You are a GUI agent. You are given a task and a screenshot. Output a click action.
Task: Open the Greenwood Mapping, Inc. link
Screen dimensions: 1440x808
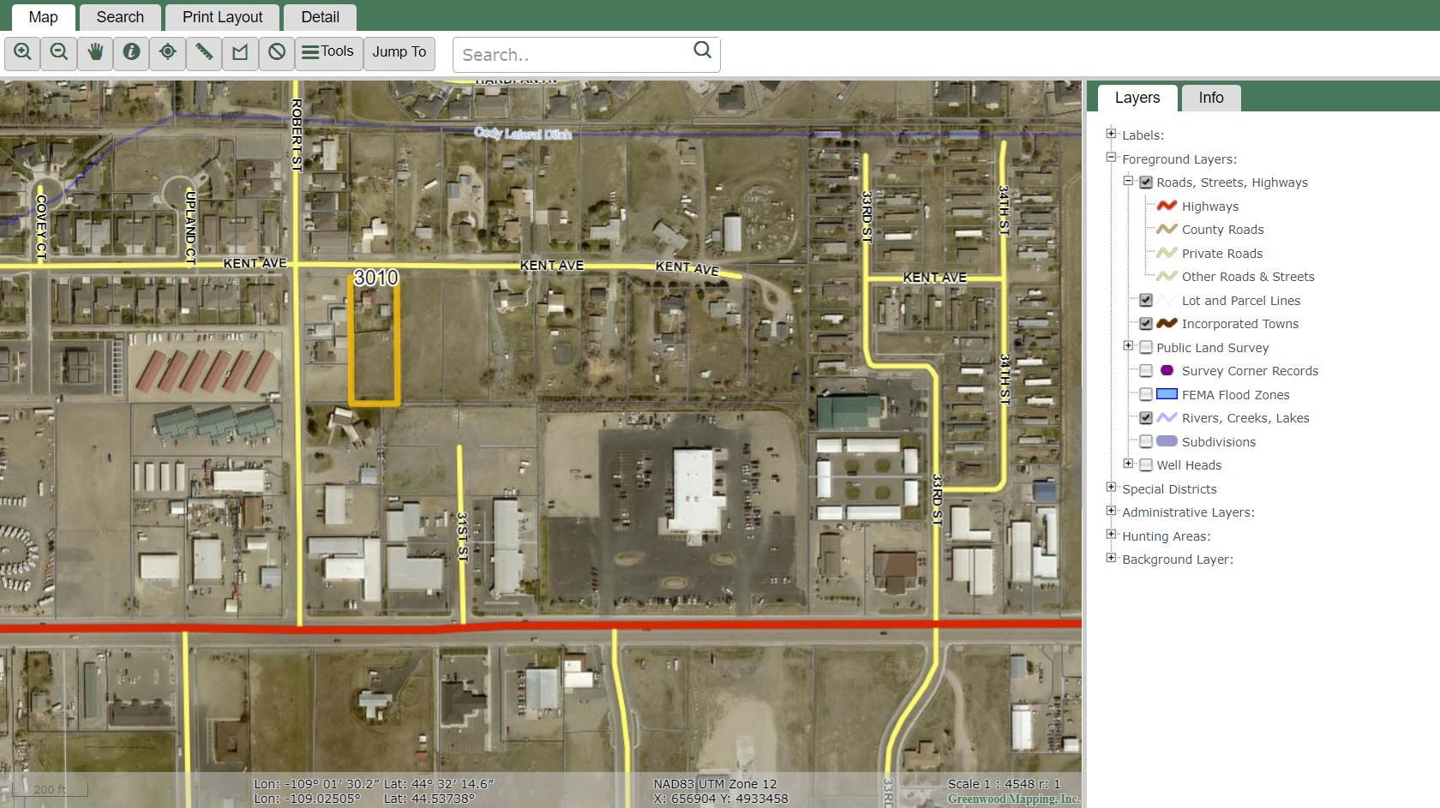coord(1013,799)
